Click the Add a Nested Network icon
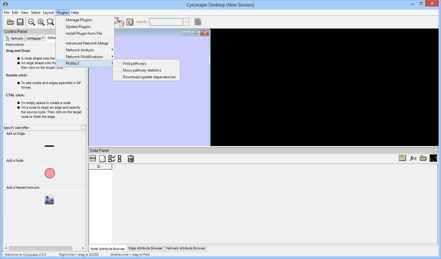This screenshot has width=441, height=259. click(x=49, y=200)
